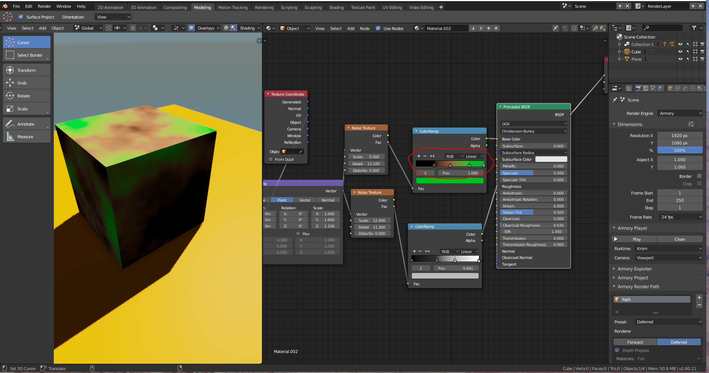Toggle Use Nodes checkbox
This screenshot has height=373, width=709.
click(378, 28)
